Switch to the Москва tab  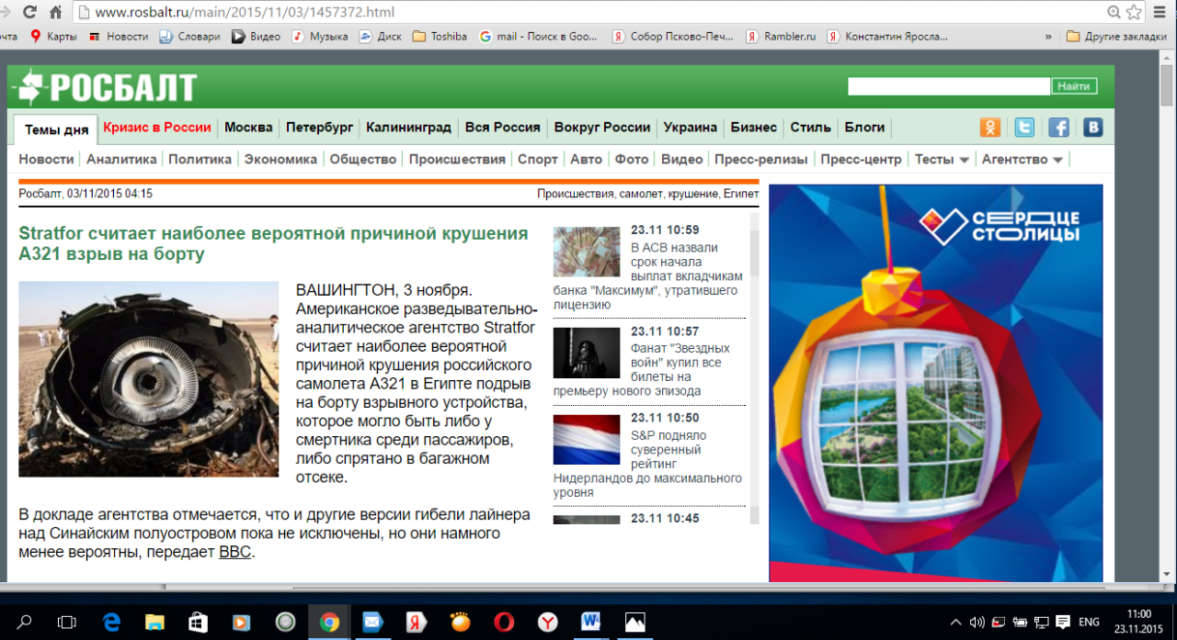coord(248,128)
